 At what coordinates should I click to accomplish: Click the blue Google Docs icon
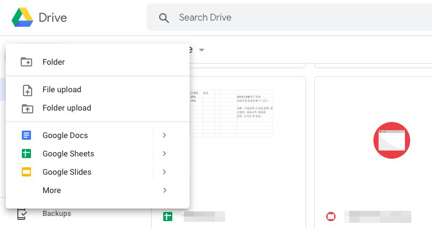(26, 135)
